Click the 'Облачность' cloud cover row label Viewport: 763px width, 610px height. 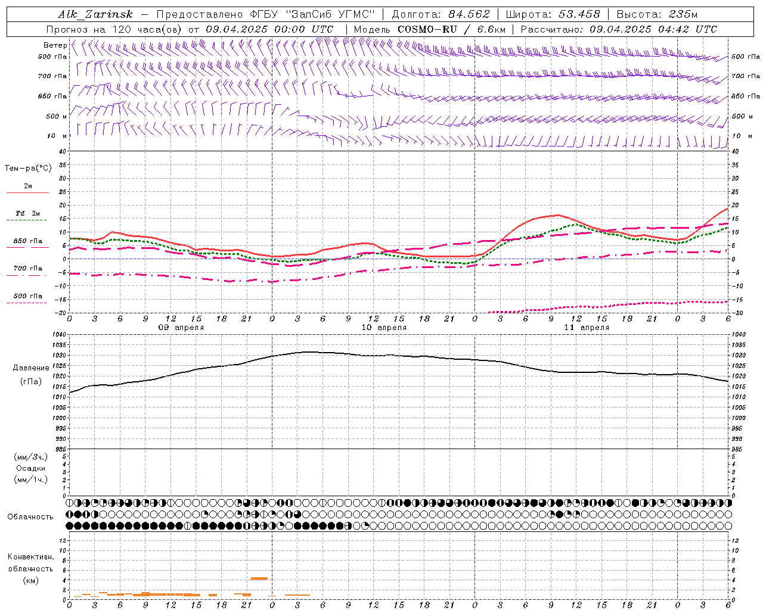(30, 517)
